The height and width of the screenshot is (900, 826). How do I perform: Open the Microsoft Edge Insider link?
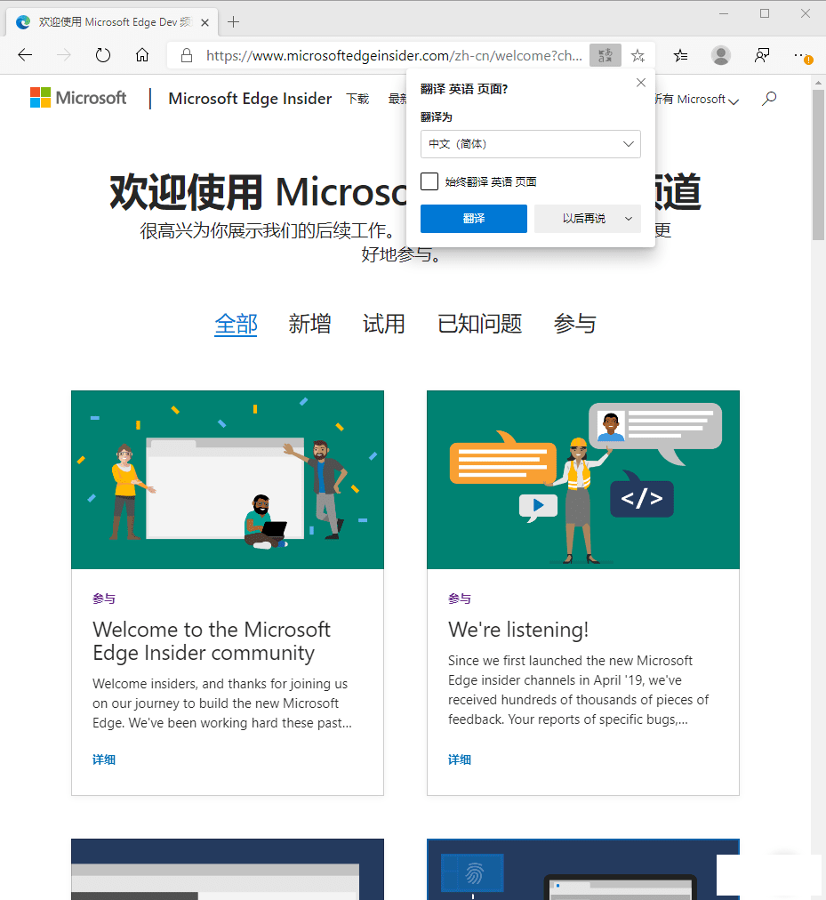[250, 99]
